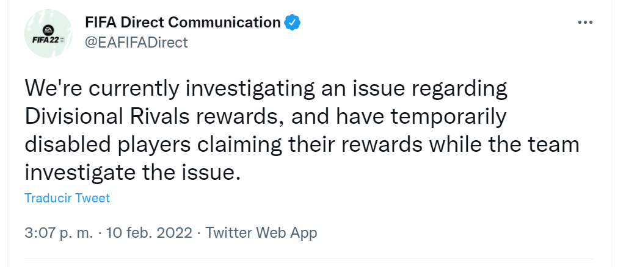This screenshot has height=267, width=626.
Task: Click the line beginning disabled players claiming
Action: click(302, 144)
